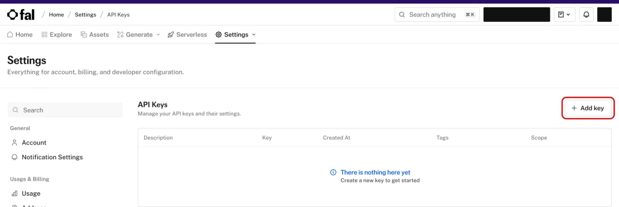
Task: Click 'There is nothing here yet' text
Action: (x=375, y=172)
